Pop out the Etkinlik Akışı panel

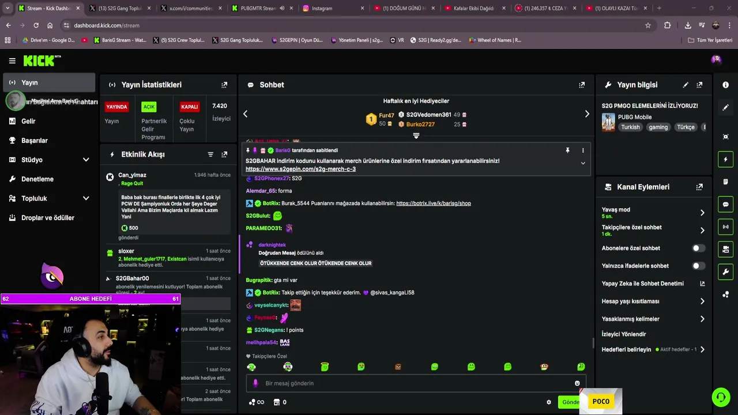pos(224,154)
